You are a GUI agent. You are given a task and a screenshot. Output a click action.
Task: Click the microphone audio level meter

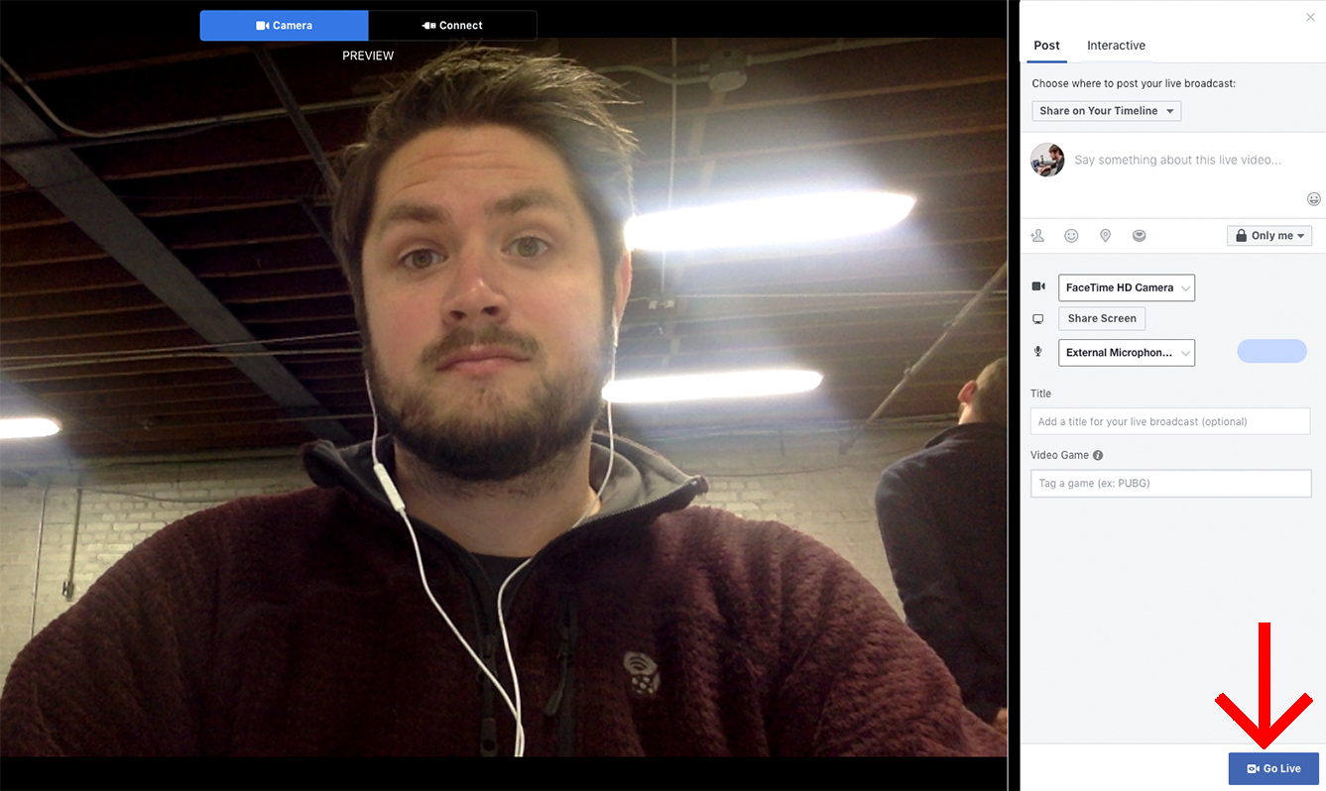[x=1271, y=351]
